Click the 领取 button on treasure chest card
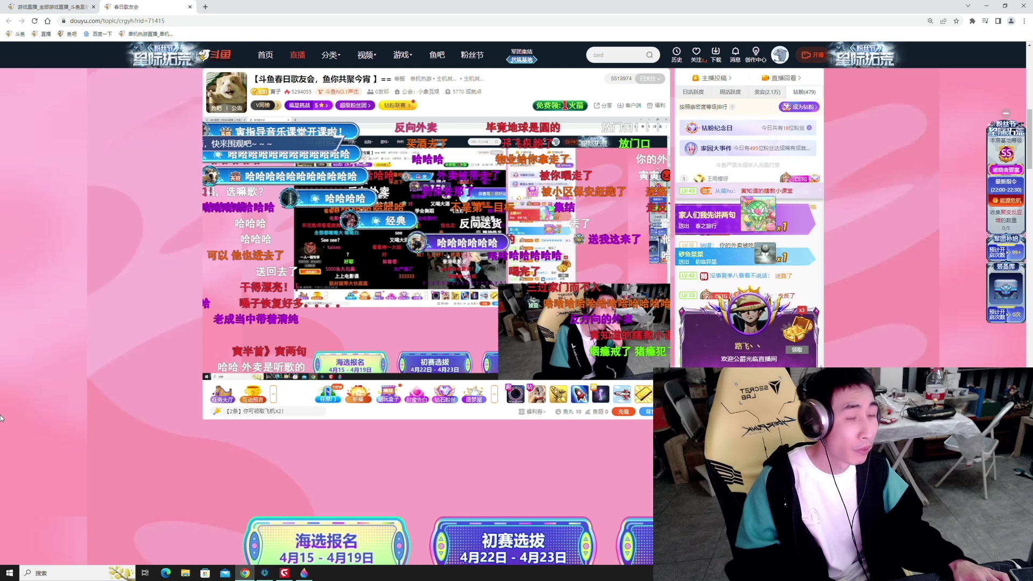 tap(797, 350)
